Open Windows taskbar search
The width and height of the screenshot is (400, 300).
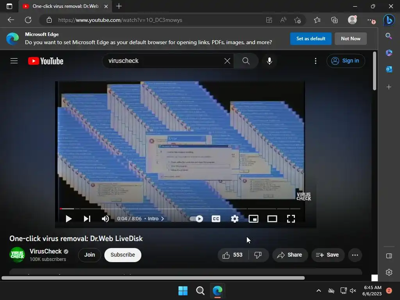point(200,291)
